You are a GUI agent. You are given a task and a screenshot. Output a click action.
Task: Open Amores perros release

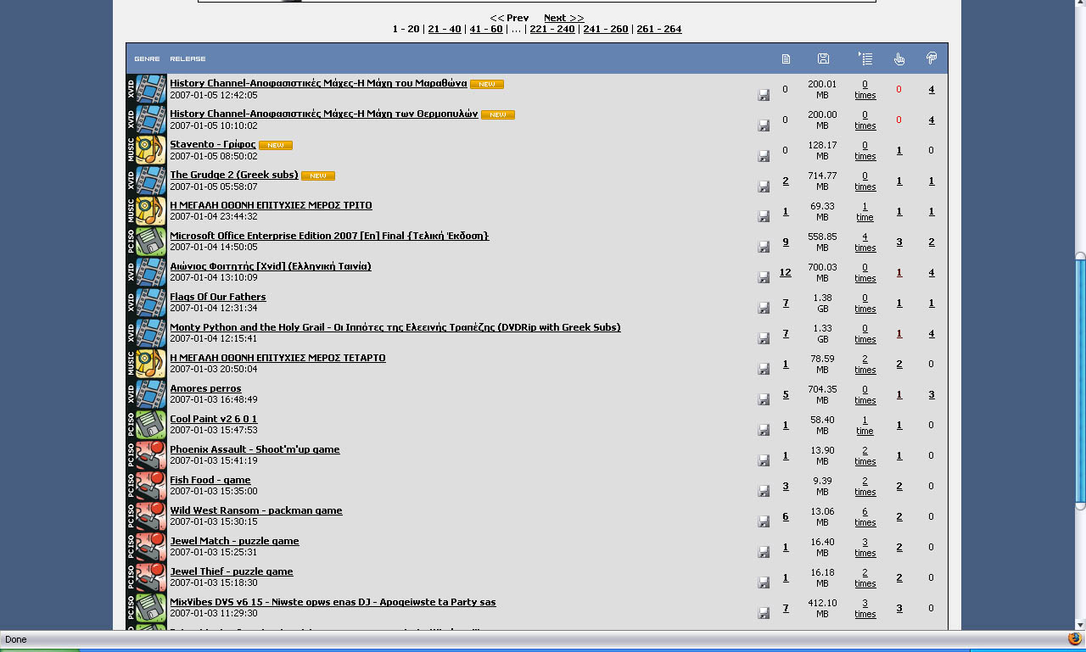pos(205,388)
